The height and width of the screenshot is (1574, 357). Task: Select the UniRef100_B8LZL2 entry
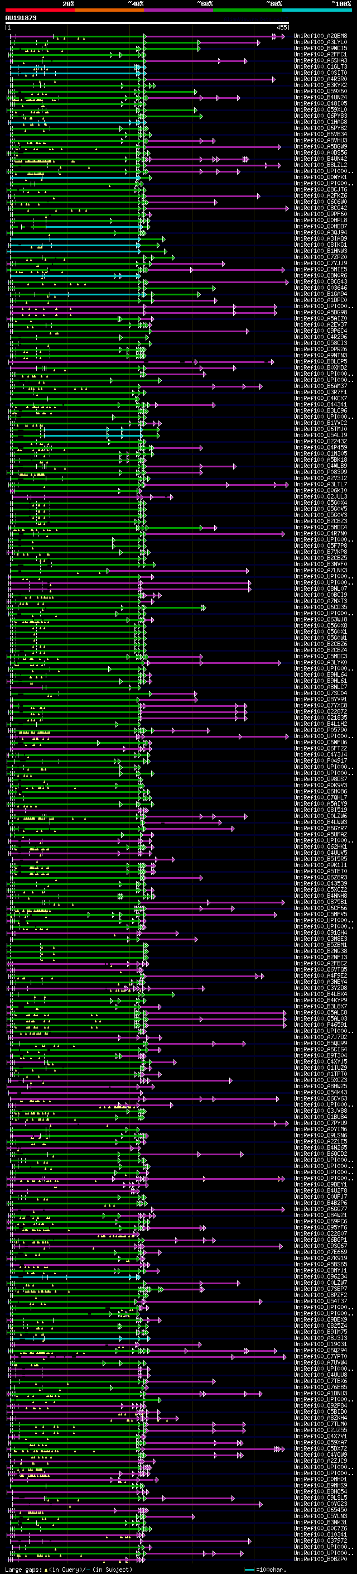(x=320, y=165)
